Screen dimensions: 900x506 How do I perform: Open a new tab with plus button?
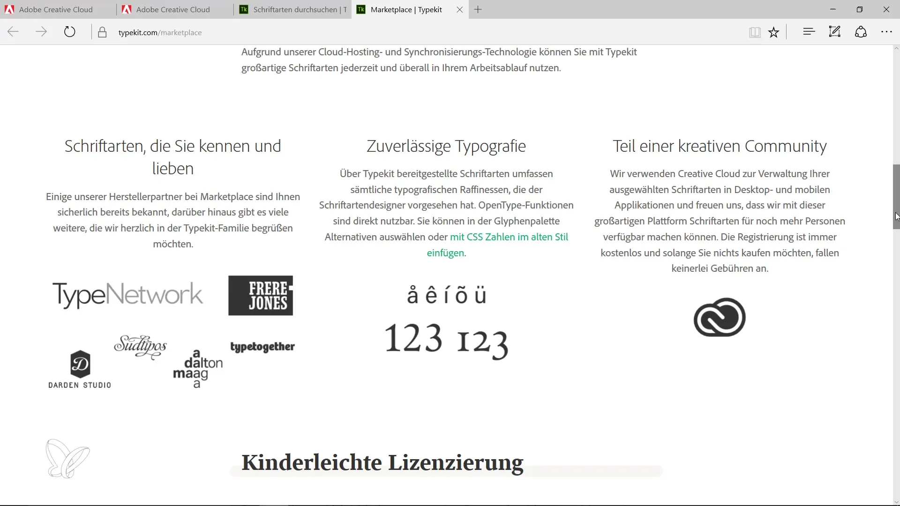point(478,9)
